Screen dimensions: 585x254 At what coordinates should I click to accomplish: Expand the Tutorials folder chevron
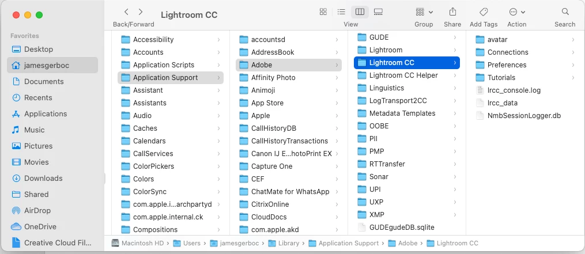(x=573, y=78)
